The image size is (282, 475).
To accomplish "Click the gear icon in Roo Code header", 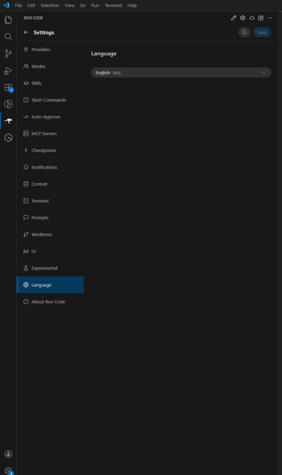I will point(243,18).
